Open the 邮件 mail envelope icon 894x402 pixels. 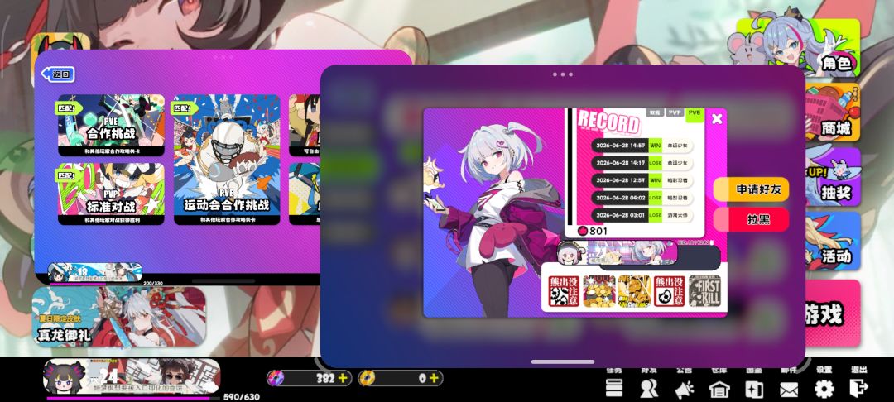pyautogui.click(x=789, y=389)
